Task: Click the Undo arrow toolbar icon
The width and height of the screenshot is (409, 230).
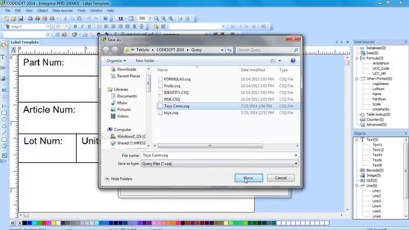Action: pos(89,19)
